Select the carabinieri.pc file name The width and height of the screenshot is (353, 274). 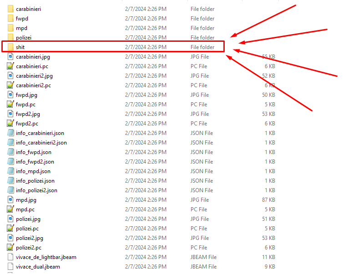pyautogui.click(x=32, y=66)
